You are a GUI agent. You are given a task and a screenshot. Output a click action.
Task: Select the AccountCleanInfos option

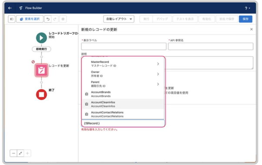pyautogui.click(x=123, y=104)
